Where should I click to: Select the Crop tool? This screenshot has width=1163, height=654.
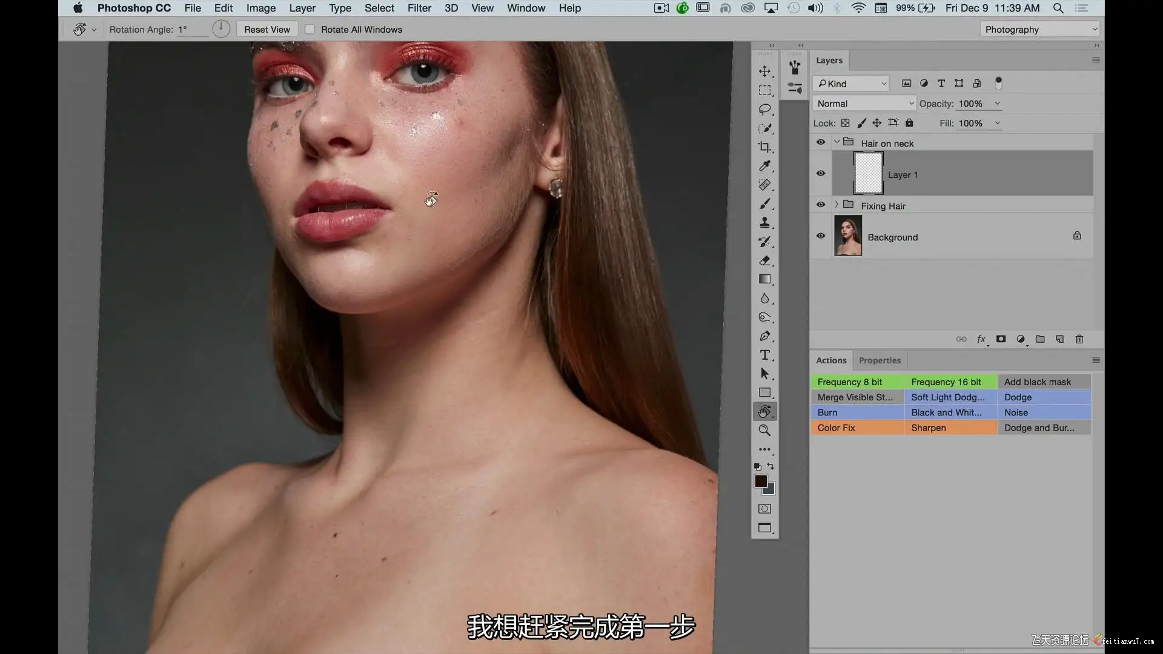point(764,147)
